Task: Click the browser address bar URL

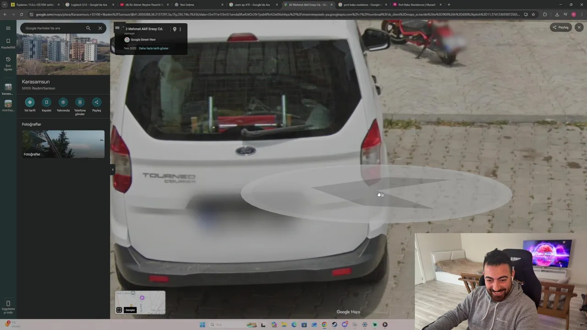Action: coord(277,14)
